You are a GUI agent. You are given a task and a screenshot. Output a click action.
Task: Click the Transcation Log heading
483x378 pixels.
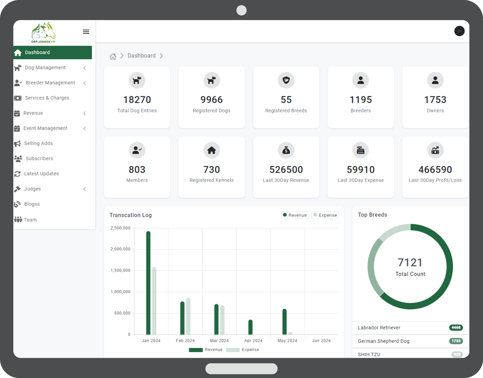tap(130, 215)
